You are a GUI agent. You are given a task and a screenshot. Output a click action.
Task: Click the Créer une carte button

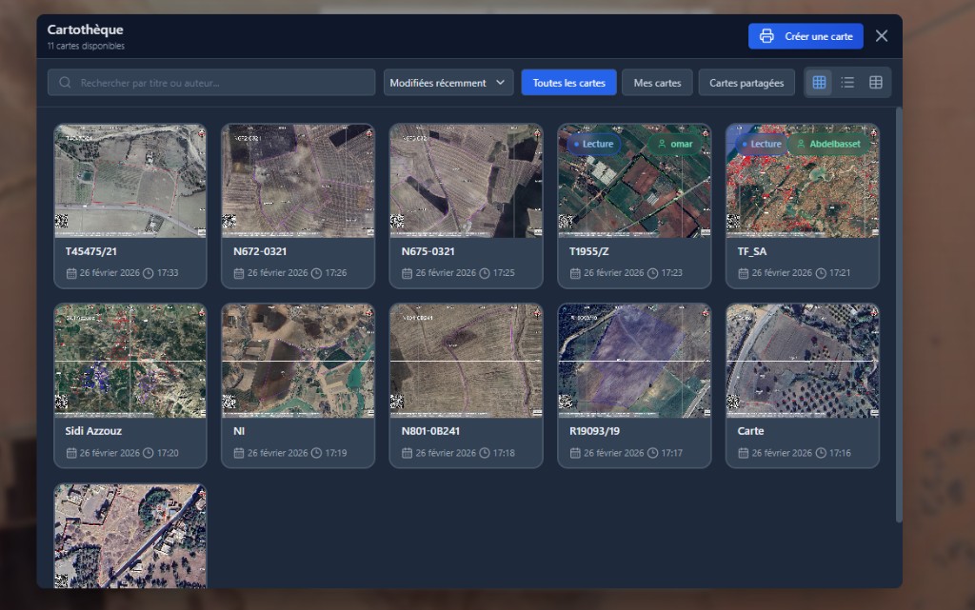(806, 36)
